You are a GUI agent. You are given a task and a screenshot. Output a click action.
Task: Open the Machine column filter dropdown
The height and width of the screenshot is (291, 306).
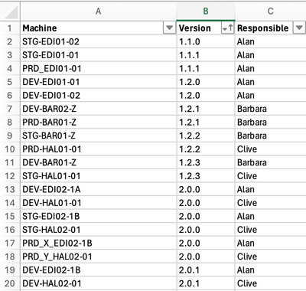169,28
